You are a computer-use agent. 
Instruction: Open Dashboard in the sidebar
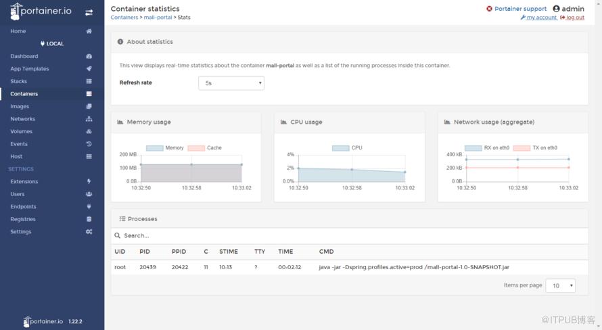click(24, 56)
